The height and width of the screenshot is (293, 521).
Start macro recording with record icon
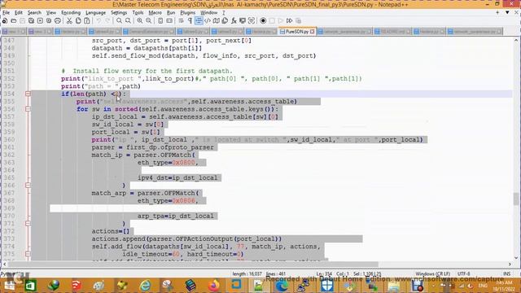(x=263, y=20)
